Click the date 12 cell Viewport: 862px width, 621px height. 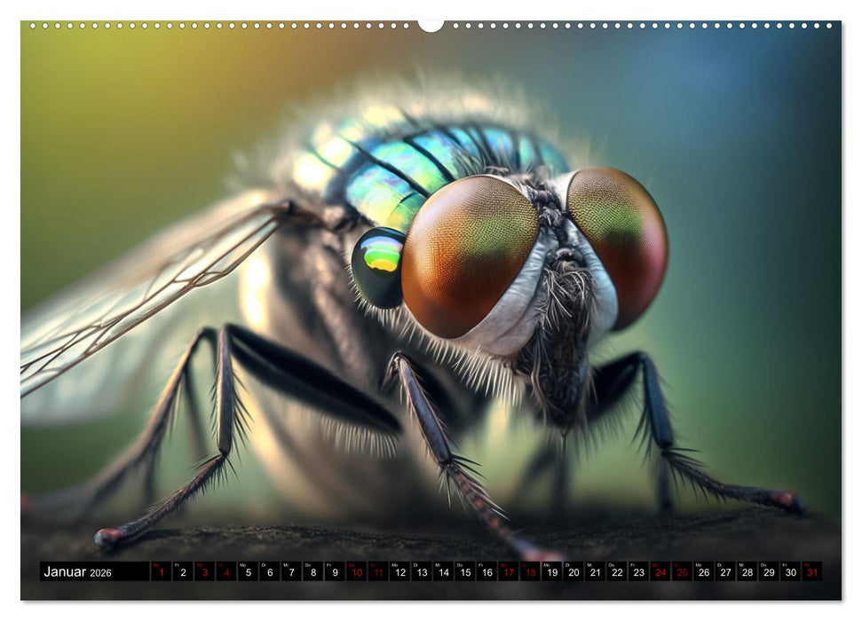point(399,572)
